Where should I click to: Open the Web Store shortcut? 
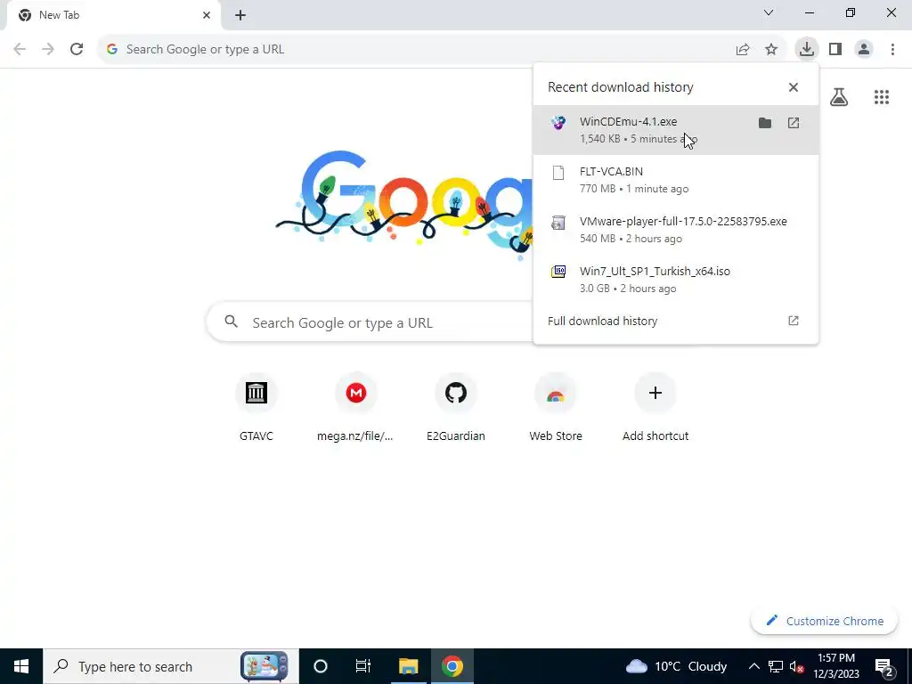556,408
